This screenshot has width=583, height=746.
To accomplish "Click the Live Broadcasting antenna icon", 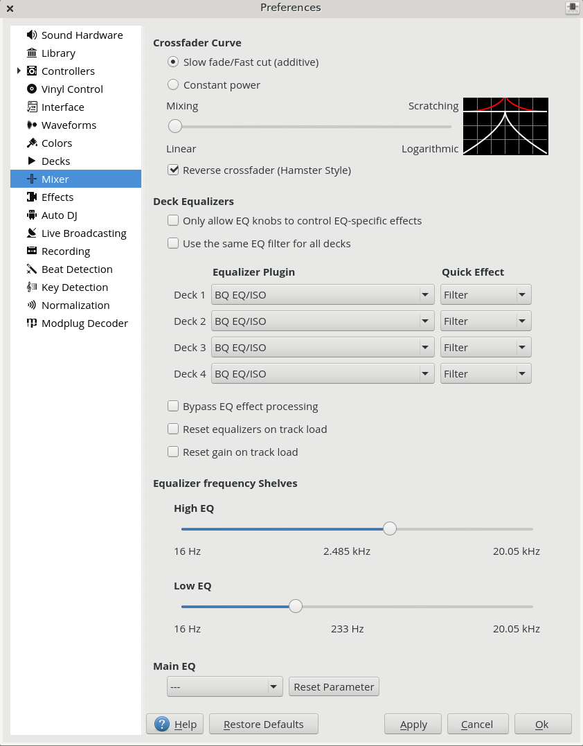I will [31, 233].
